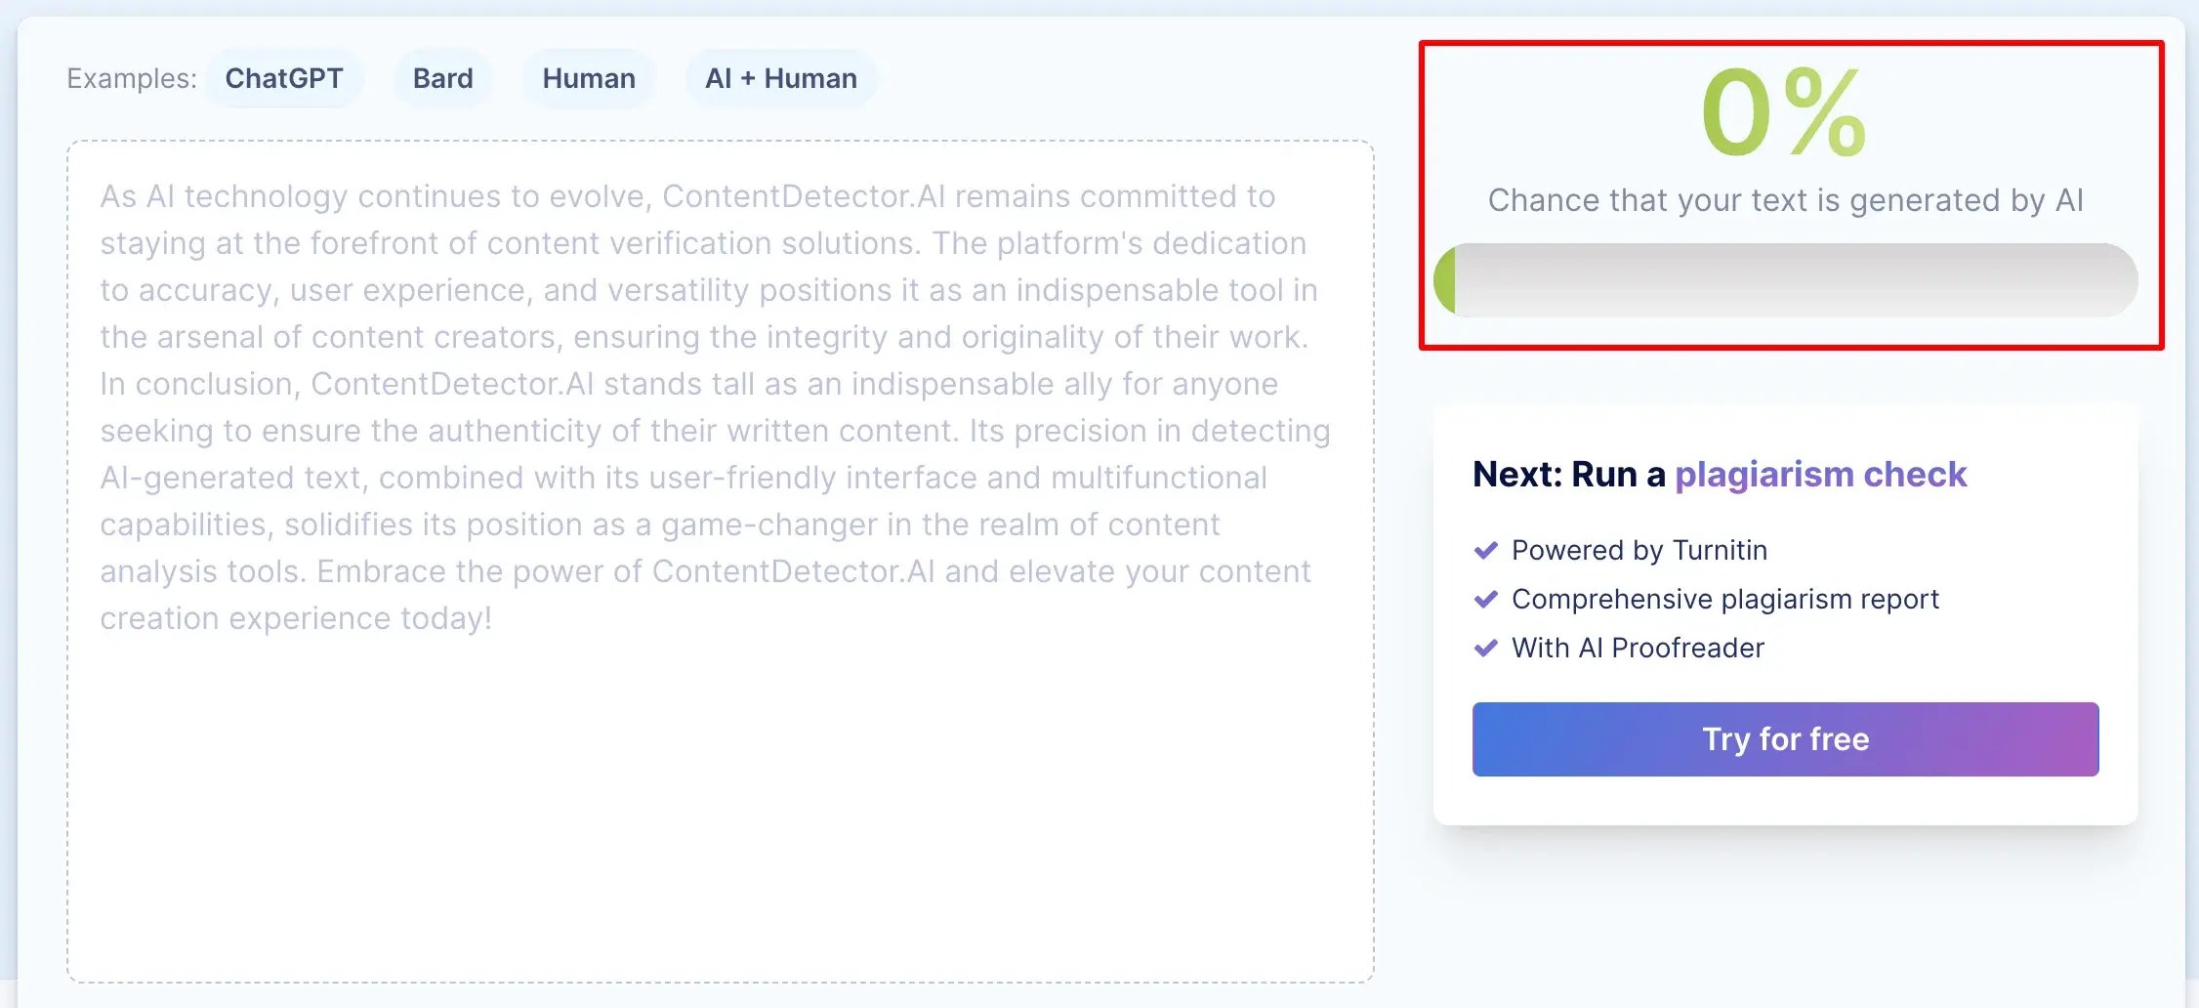Load the ChatGPT example text
Image resolution: width=2199 pixels, height=1008 pixels.
[284, 78]
